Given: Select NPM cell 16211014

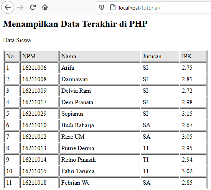Looking at the screenshot, I should tap(40, 160).
